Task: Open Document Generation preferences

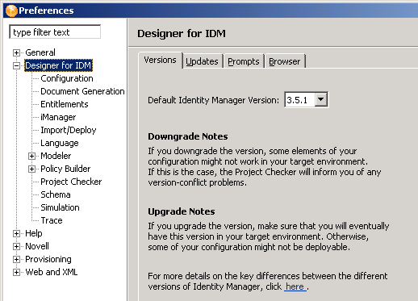Action: 82,91
